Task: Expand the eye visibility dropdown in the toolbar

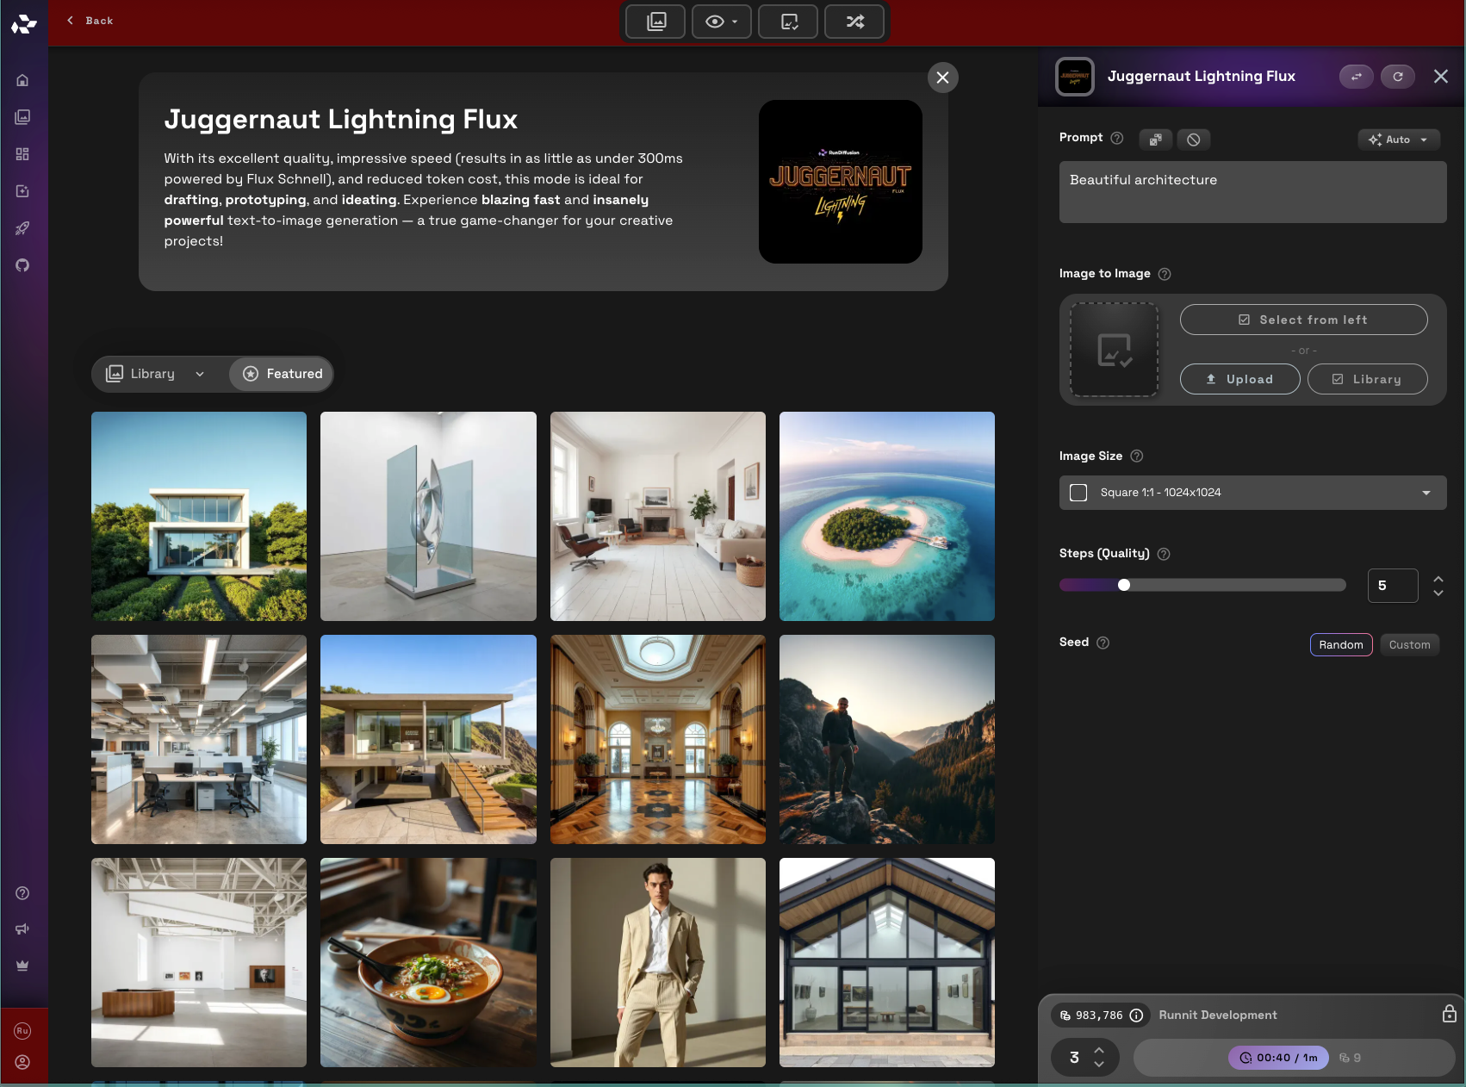Action: 722,22
